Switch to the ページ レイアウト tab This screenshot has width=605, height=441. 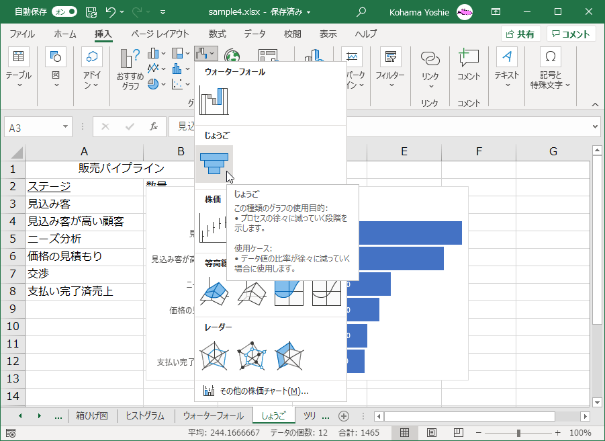coord(160,34)
